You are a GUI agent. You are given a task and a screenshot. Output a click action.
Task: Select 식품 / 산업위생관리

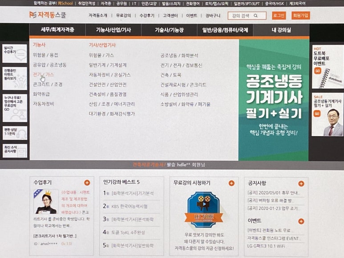click(179, 94)
